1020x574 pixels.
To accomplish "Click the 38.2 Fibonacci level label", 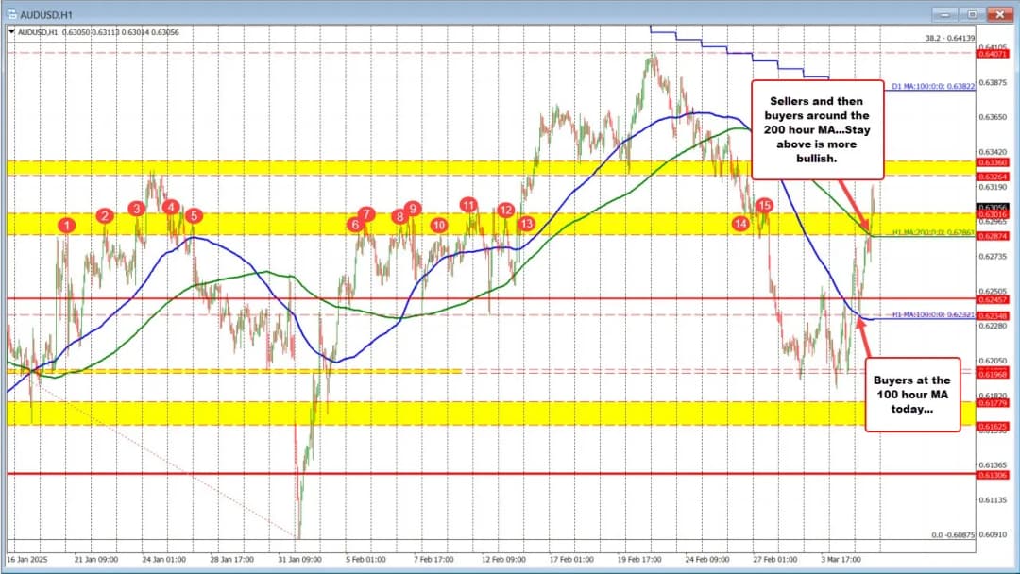I will pyautogui.click(x=949, y=38).
